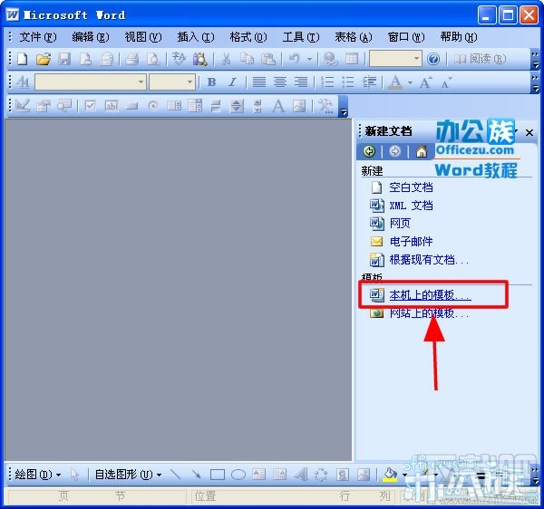Viewport: 544px width, 509px height.
Task: Click the Fill Color paint bucket
Action: click(x=390, y=474)
